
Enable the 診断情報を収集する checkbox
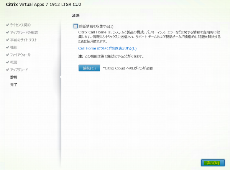[x=76, y=26]
